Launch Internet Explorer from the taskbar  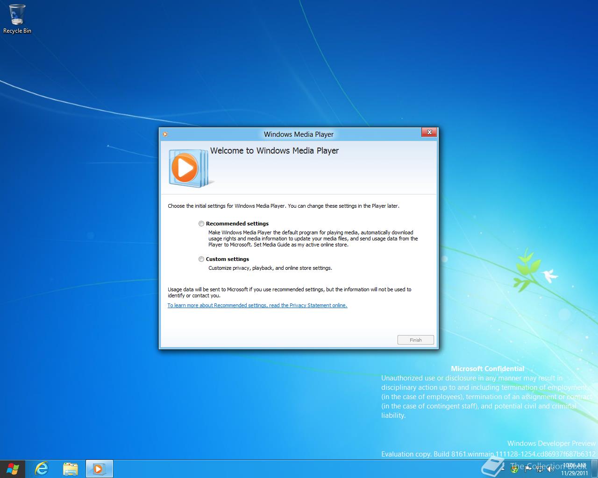42,469
